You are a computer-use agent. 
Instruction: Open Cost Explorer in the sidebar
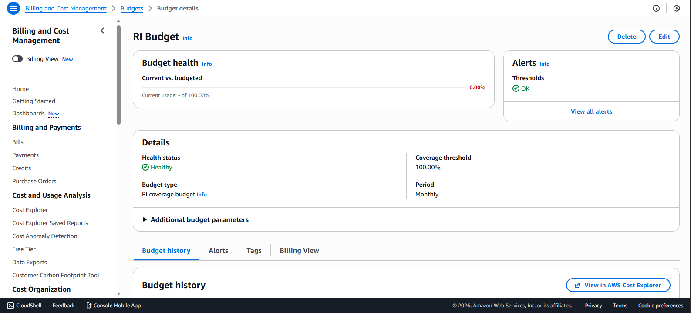coord(30,210)
